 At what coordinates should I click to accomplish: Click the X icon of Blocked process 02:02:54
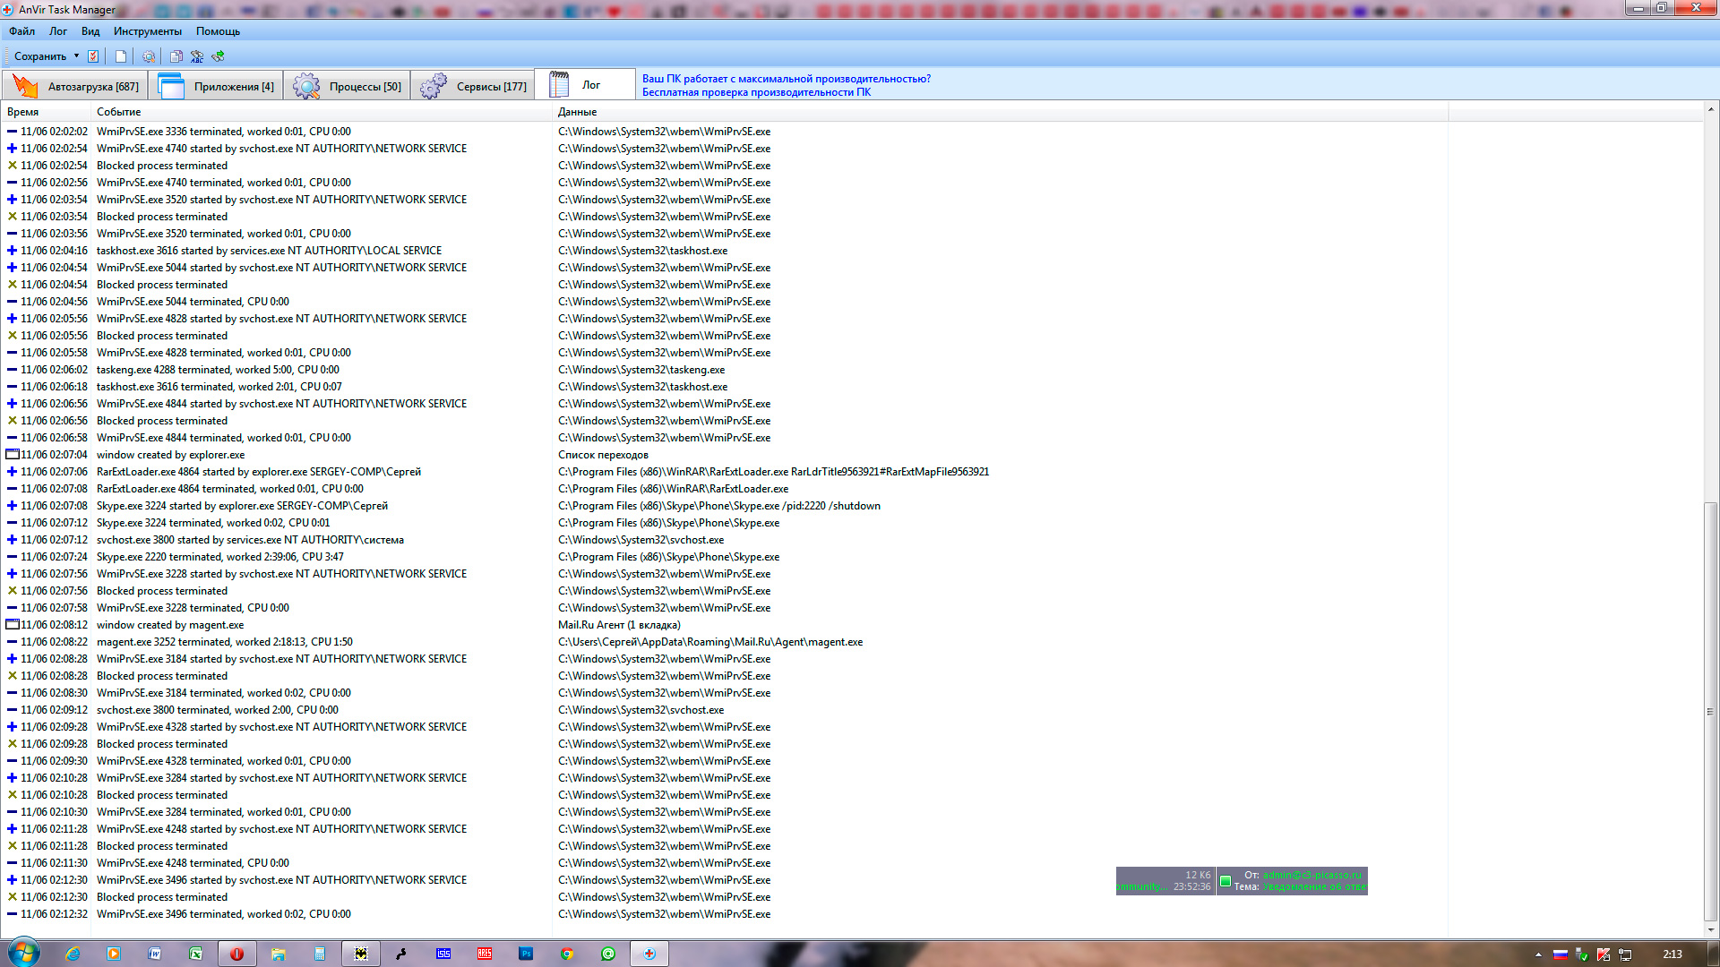coord(12,166)
